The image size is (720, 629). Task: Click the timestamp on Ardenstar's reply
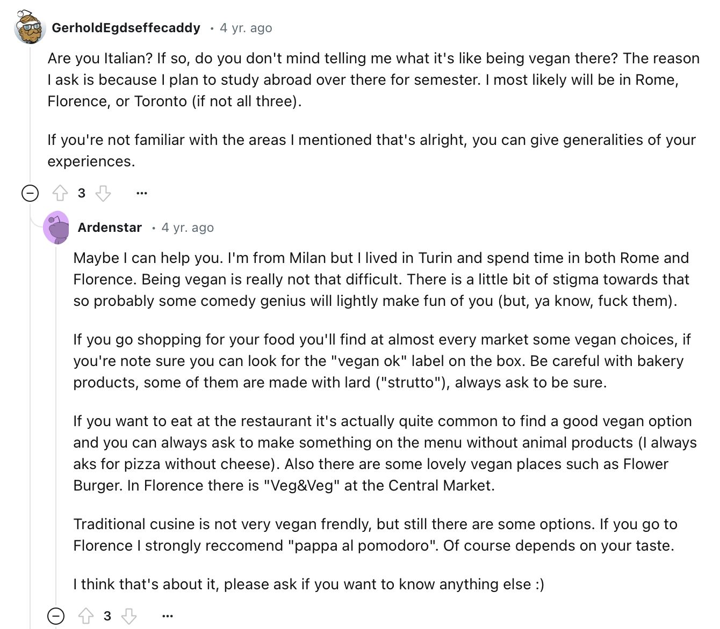pyautogui.click(x=188, y=228)
